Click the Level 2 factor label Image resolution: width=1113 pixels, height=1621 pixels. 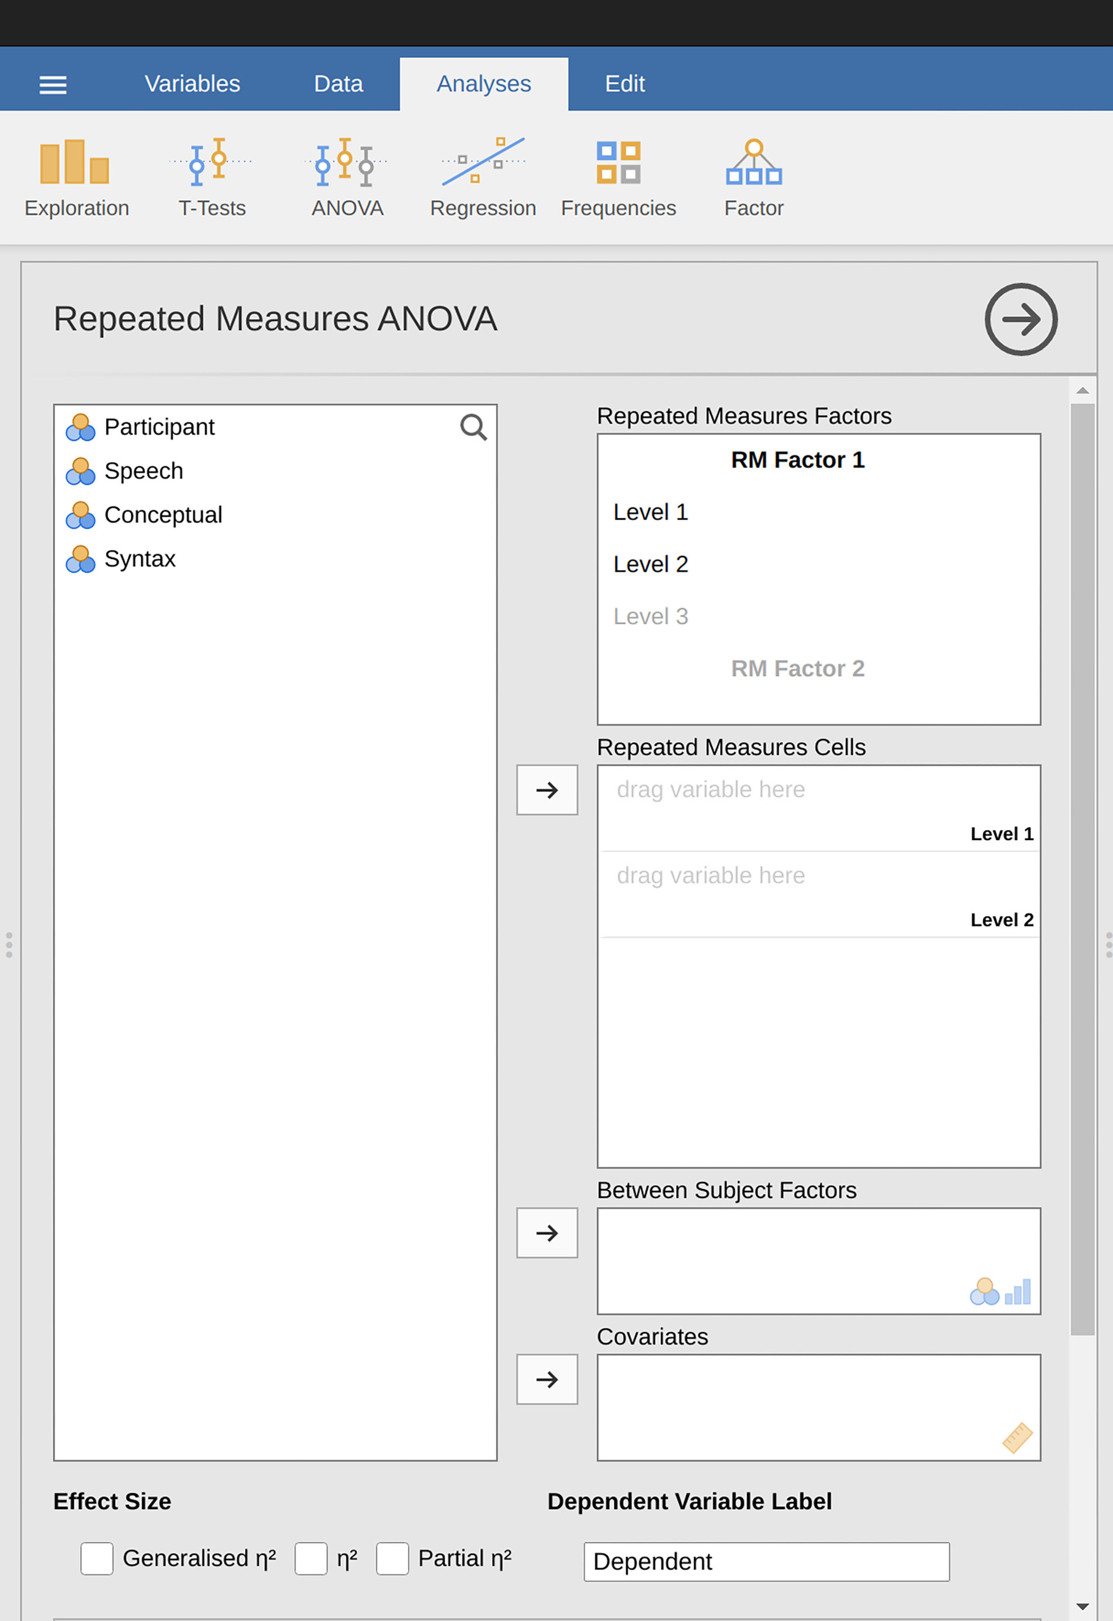tap(651, 565)
